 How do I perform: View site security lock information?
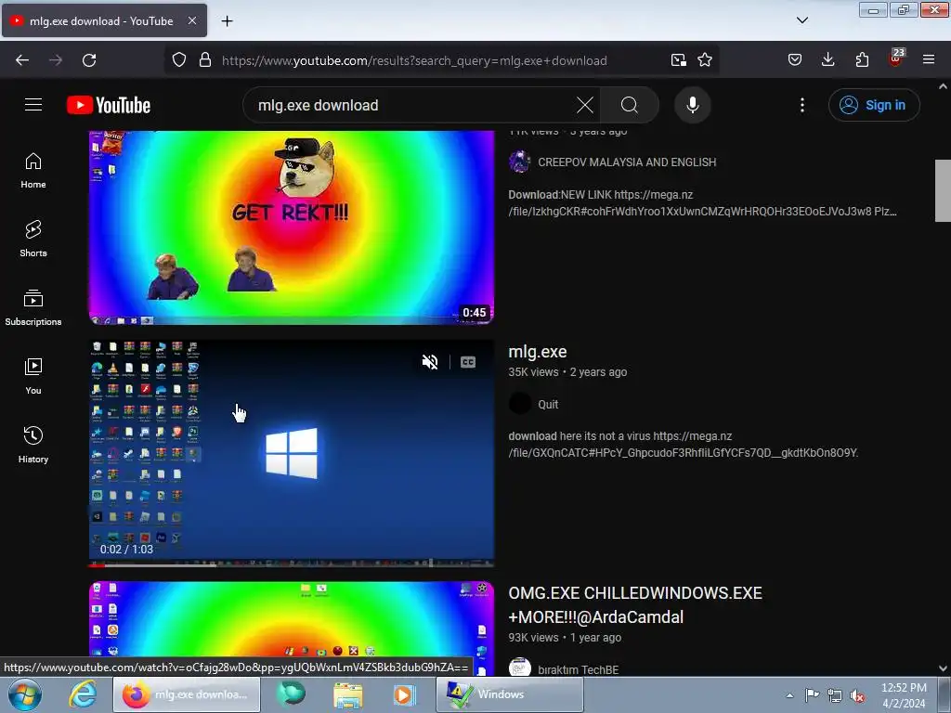point(205,60)
